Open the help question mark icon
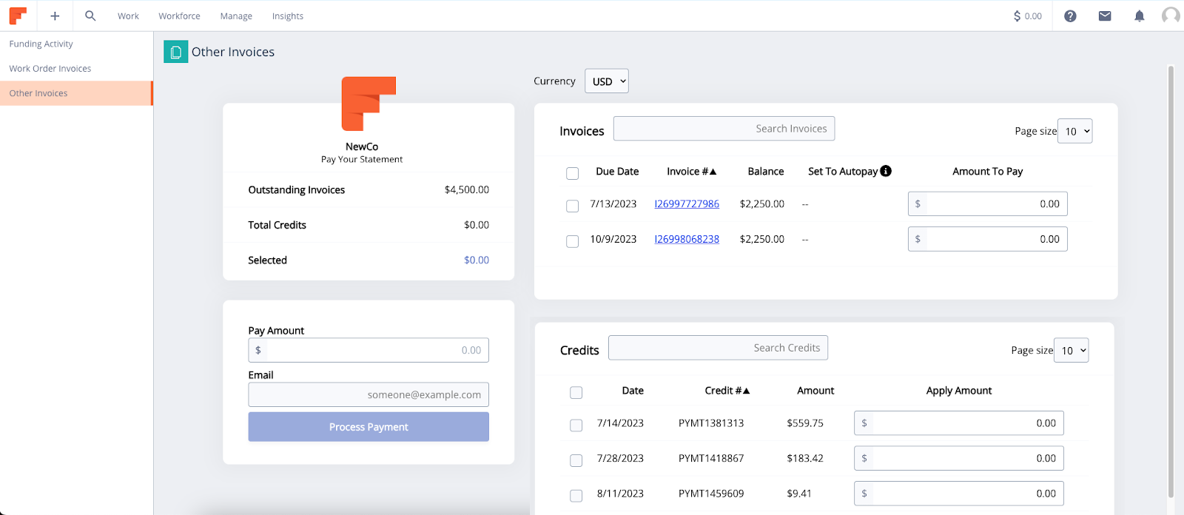This screenshot has height=515, width=1184. click(x=1070, y=16)
